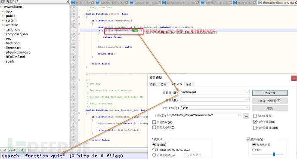
Task: Collapse the www.ci.com root node
Action: [x=1, y=6]
